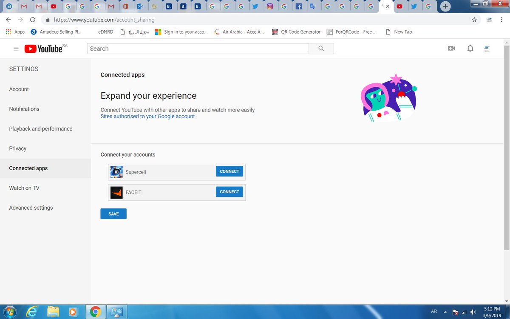Click the Expand your experience heading
The width and height of the screenshot is (510, 319).
pos(148,96)
